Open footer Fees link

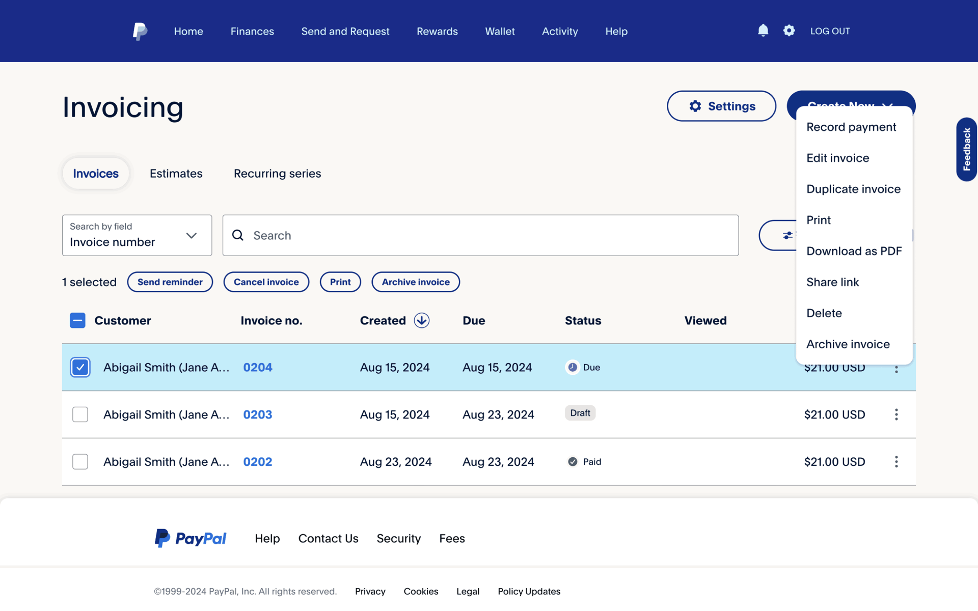[x=452, y=538]
